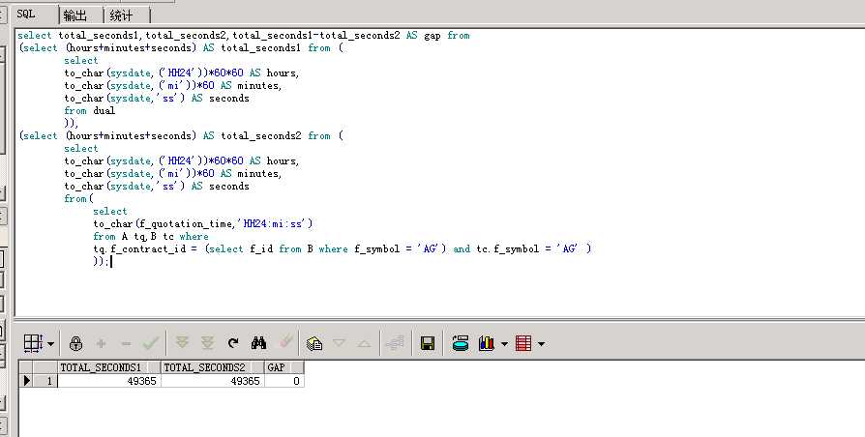The height and width of the screenshot is (437, 865).
Task: Switch to the 统计 tab
Action: [122, 15]
